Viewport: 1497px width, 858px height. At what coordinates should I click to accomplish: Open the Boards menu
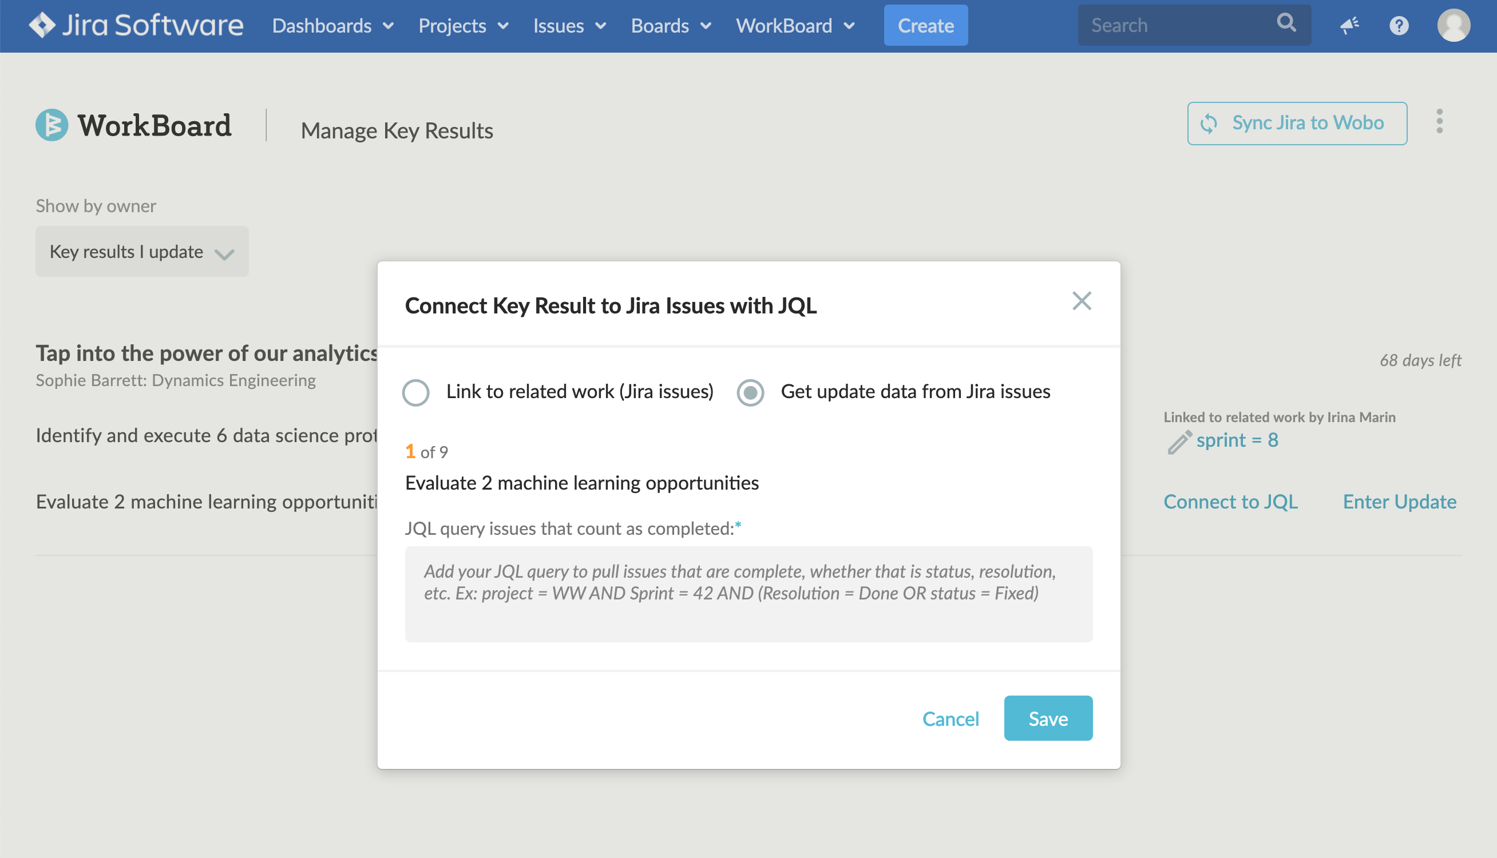pyautogui.click(x=671, y=25)
